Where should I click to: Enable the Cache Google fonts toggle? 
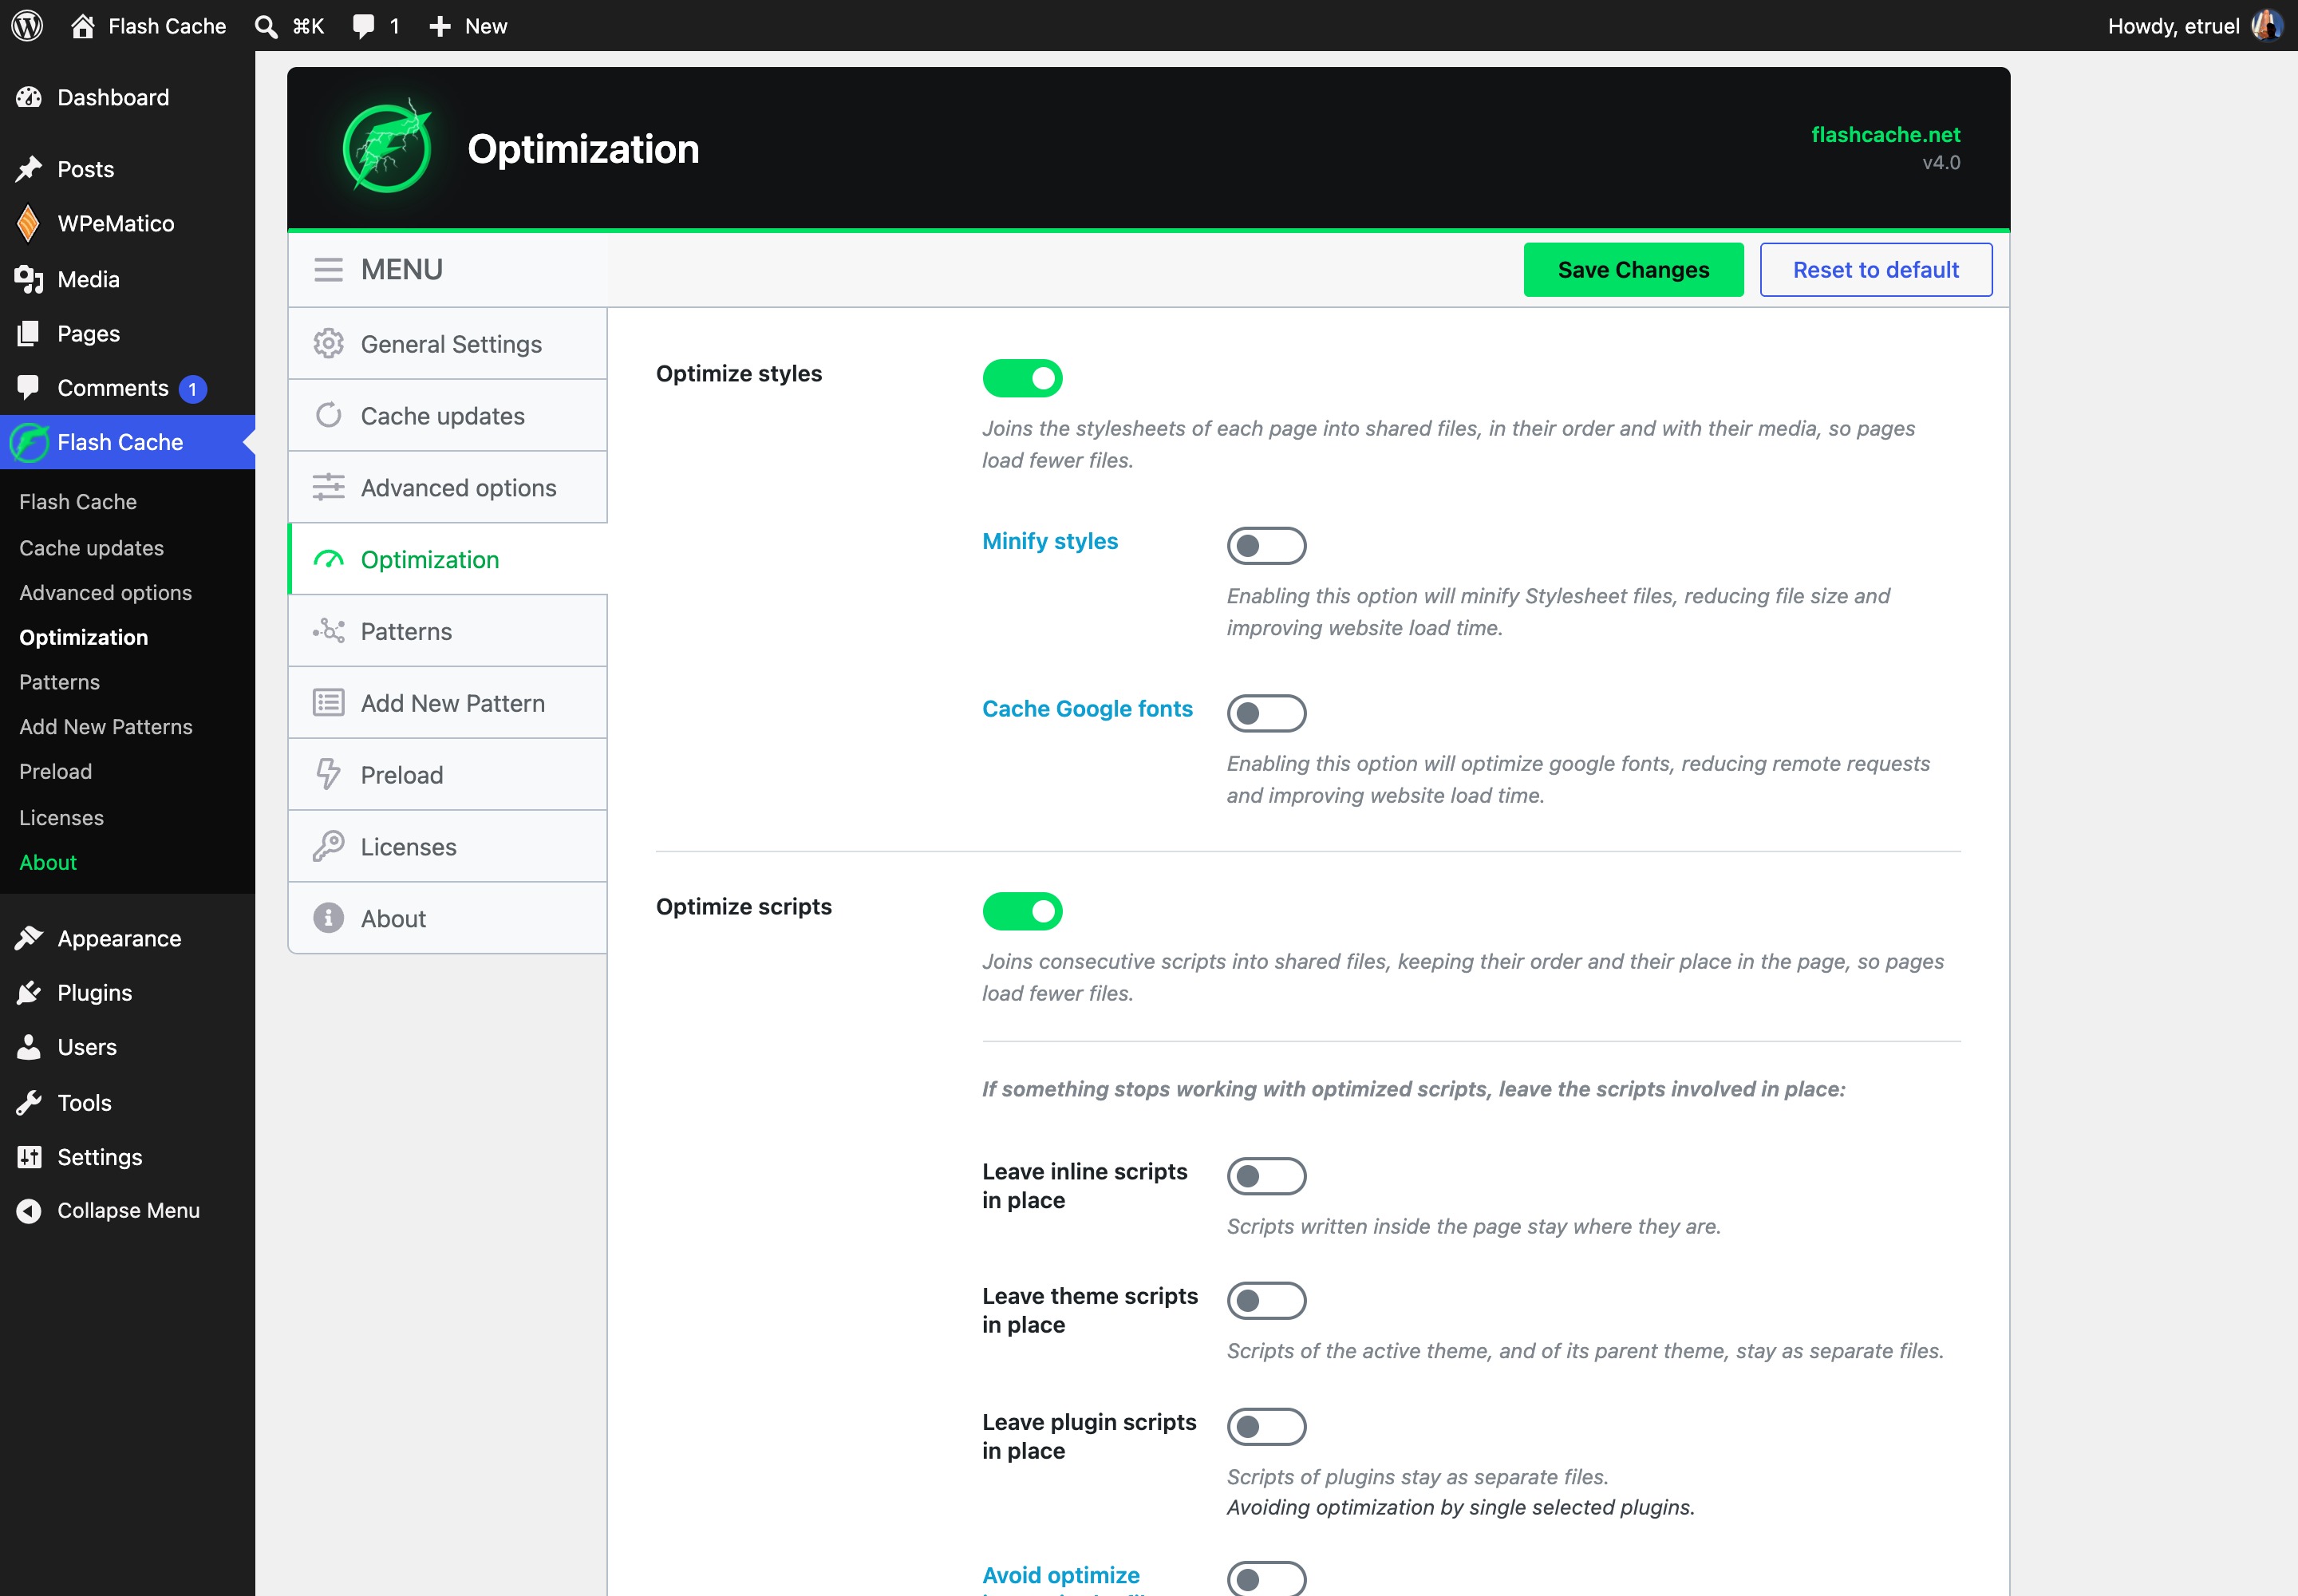click(x=1266, y=713)
